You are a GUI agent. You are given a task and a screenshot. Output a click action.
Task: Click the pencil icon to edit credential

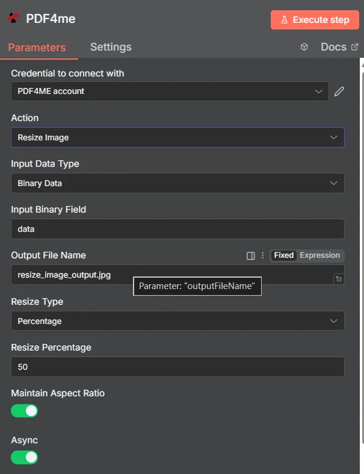(339, 92)
